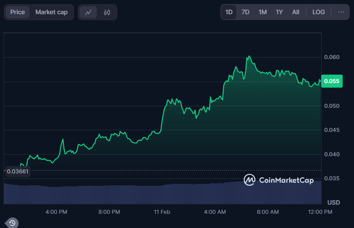Click the green 0.055 price badge
Image resolution: width=354 pixels, height=228 pixels.
[x=331, y=81]
